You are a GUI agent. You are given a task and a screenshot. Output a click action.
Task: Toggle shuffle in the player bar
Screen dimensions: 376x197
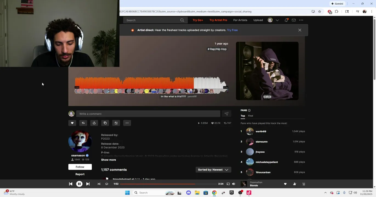point(99,184)
